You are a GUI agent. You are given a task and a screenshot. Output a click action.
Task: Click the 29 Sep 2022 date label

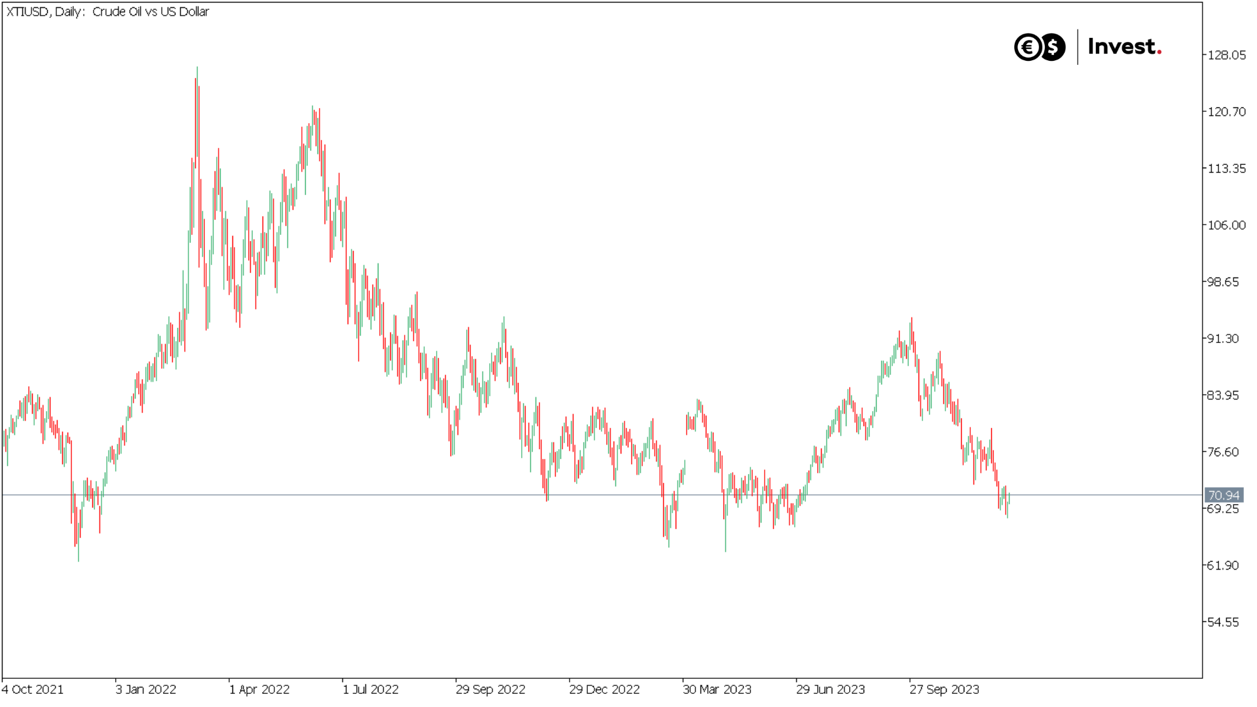(x=491, y=689)
